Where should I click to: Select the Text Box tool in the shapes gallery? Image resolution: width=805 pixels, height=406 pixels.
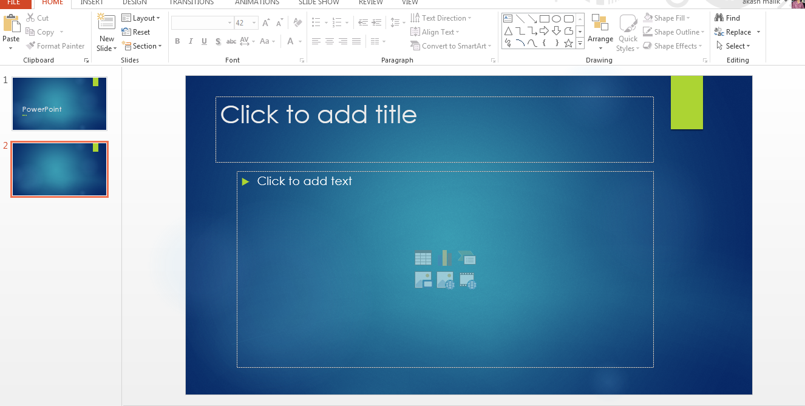pyautogui.click(x=508, y=18)
